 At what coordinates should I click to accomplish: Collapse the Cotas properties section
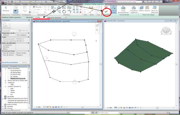point(28,37)
